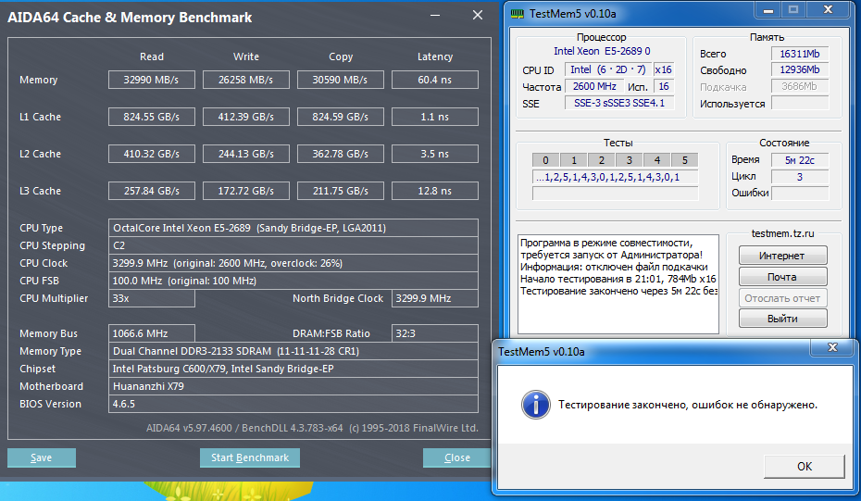The width and height of the screenshot is (861, 501).
Task: Click the x16 thread count value
Action: [x=663, y=69]
